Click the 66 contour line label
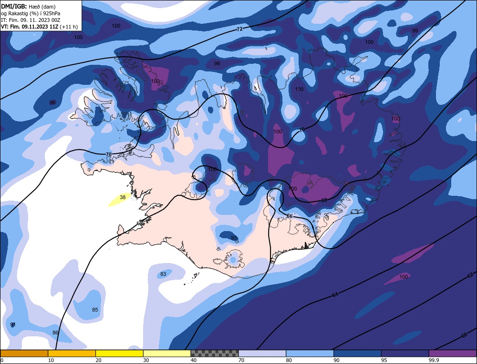 click(x=290, y=216)
